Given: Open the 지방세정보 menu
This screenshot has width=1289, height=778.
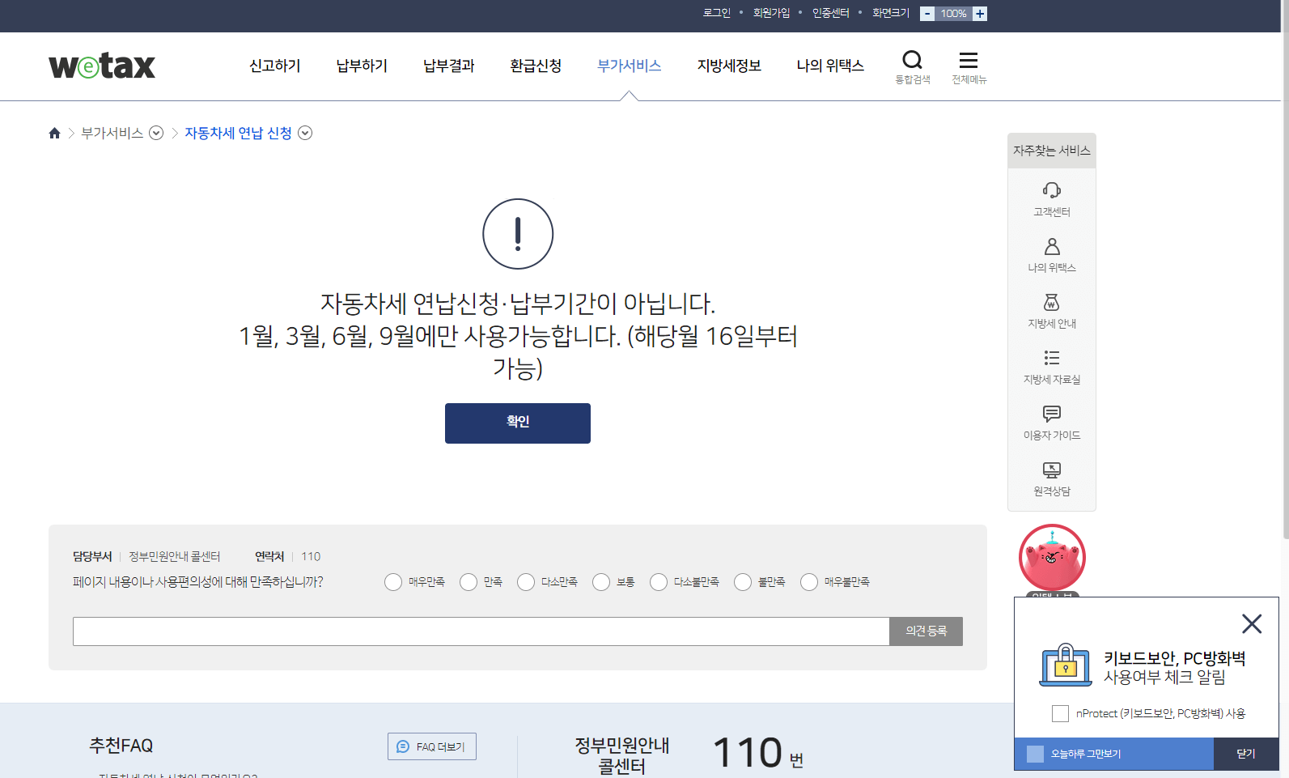Looking at the screenshot, I should (729, 66).
